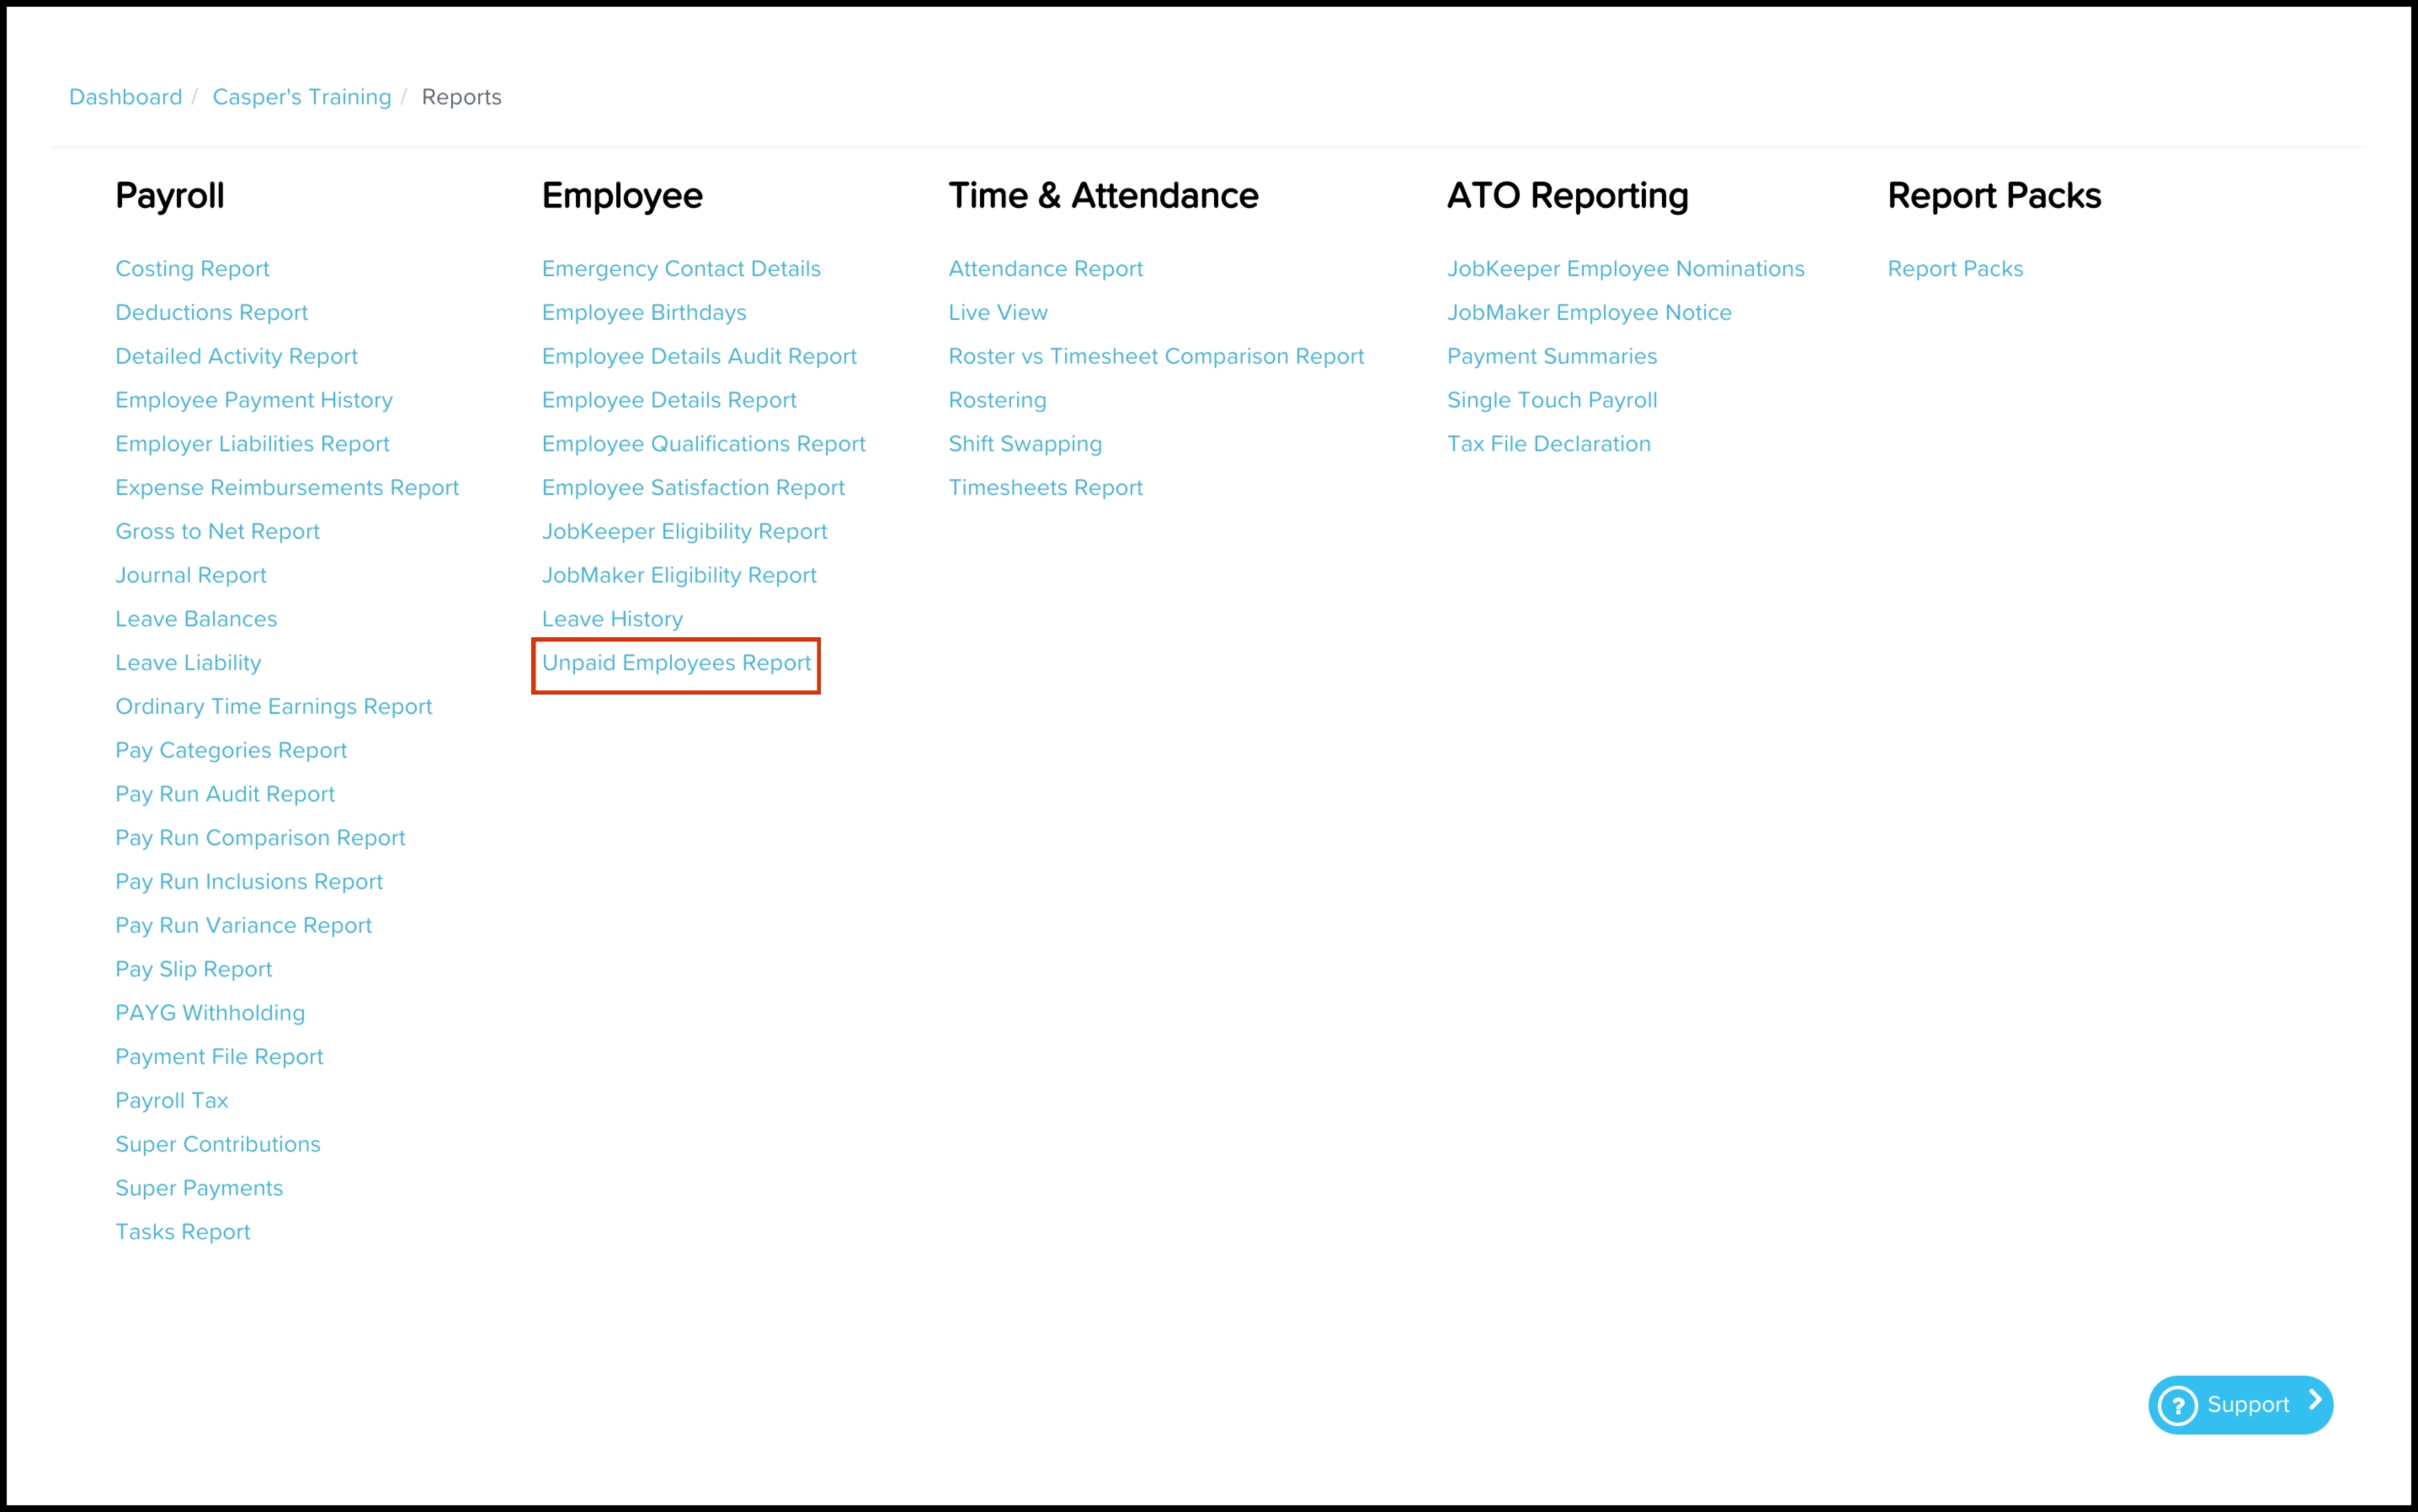View the Leave Balances report
This screenshot has width=2418, height=1512.
196,619
